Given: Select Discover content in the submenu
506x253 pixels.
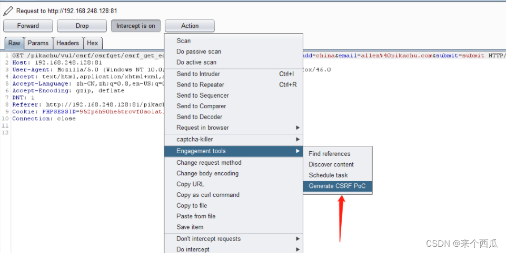Looking at the screenshot, I should coord(338,164).
